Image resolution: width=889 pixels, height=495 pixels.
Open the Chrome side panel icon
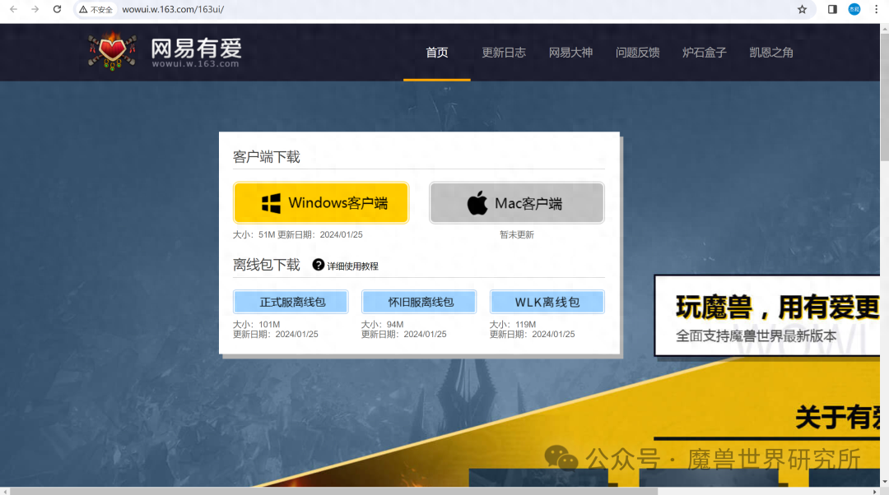click(832, 9)
